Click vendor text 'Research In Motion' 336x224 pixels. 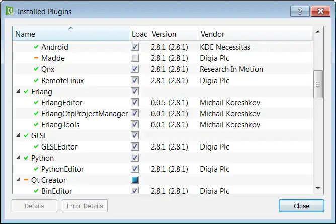(x=231, y=69)
